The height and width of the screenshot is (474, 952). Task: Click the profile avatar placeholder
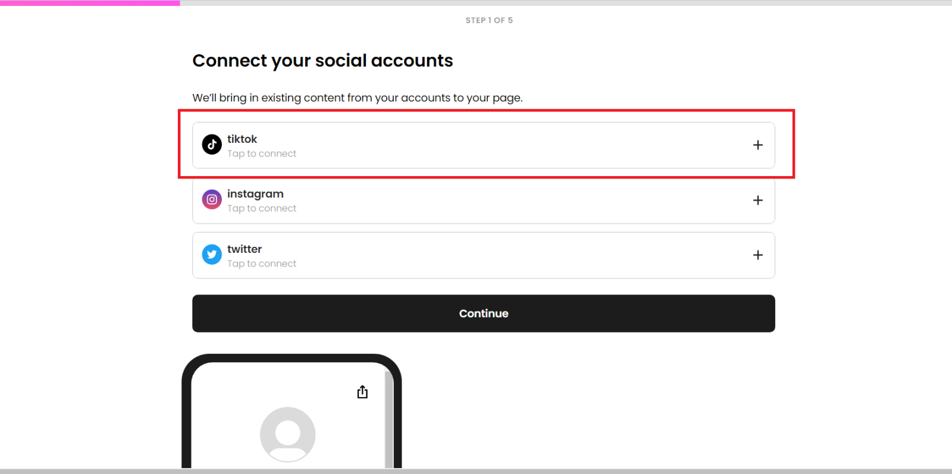tap(287, 434)
